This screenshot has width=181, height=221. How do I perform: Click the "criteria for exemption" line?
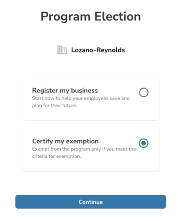pyautogui.click(x=57, y=156)
